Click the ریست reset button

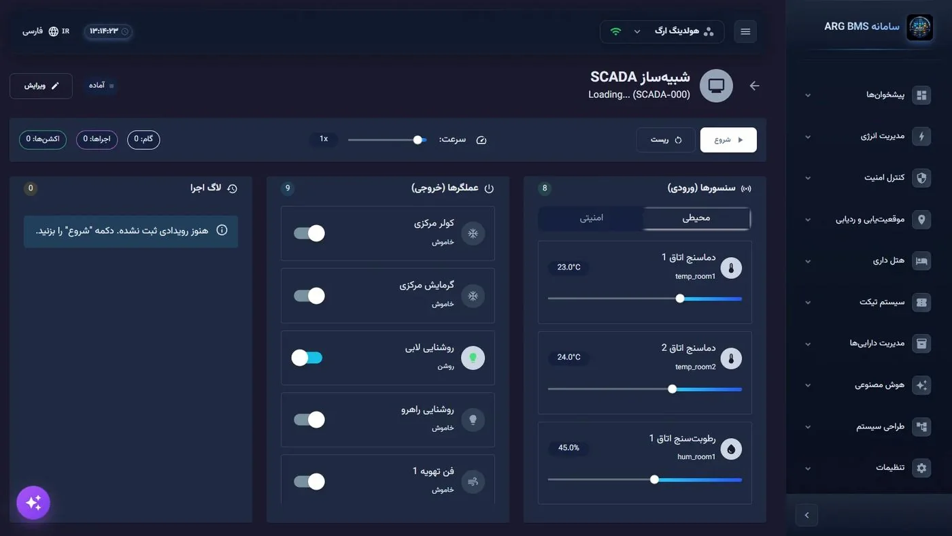click(x=666, y=139)
